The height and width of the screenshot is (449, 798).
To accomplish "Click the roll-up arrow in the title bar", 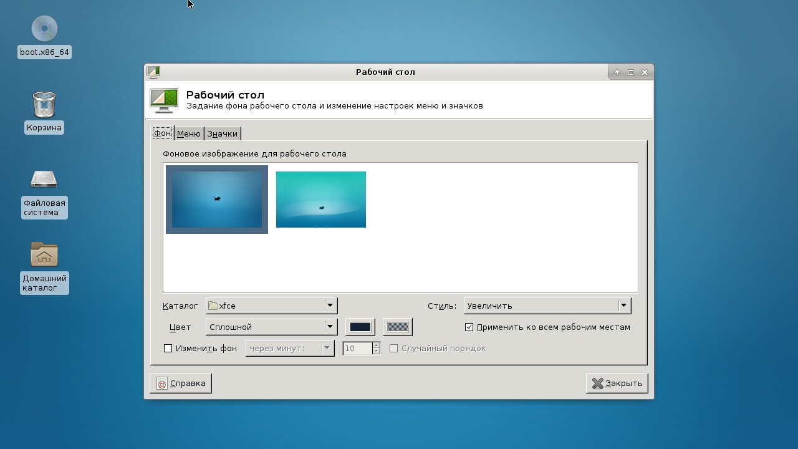I will [x=617, y=72].
